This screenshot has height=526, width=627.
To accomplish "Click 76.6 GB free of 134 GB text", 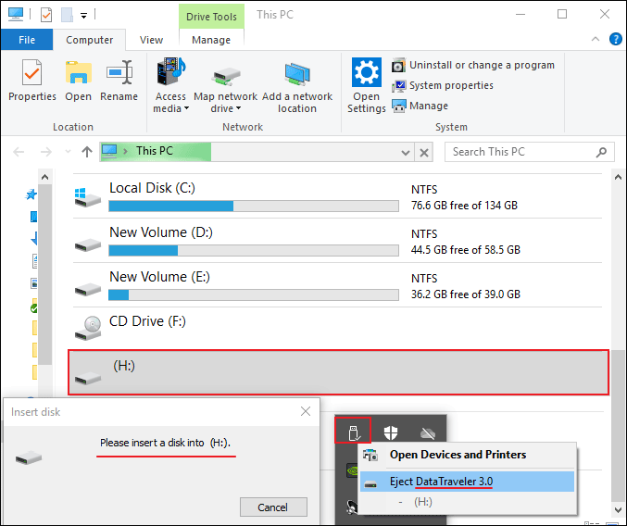I will pos(464,206).
